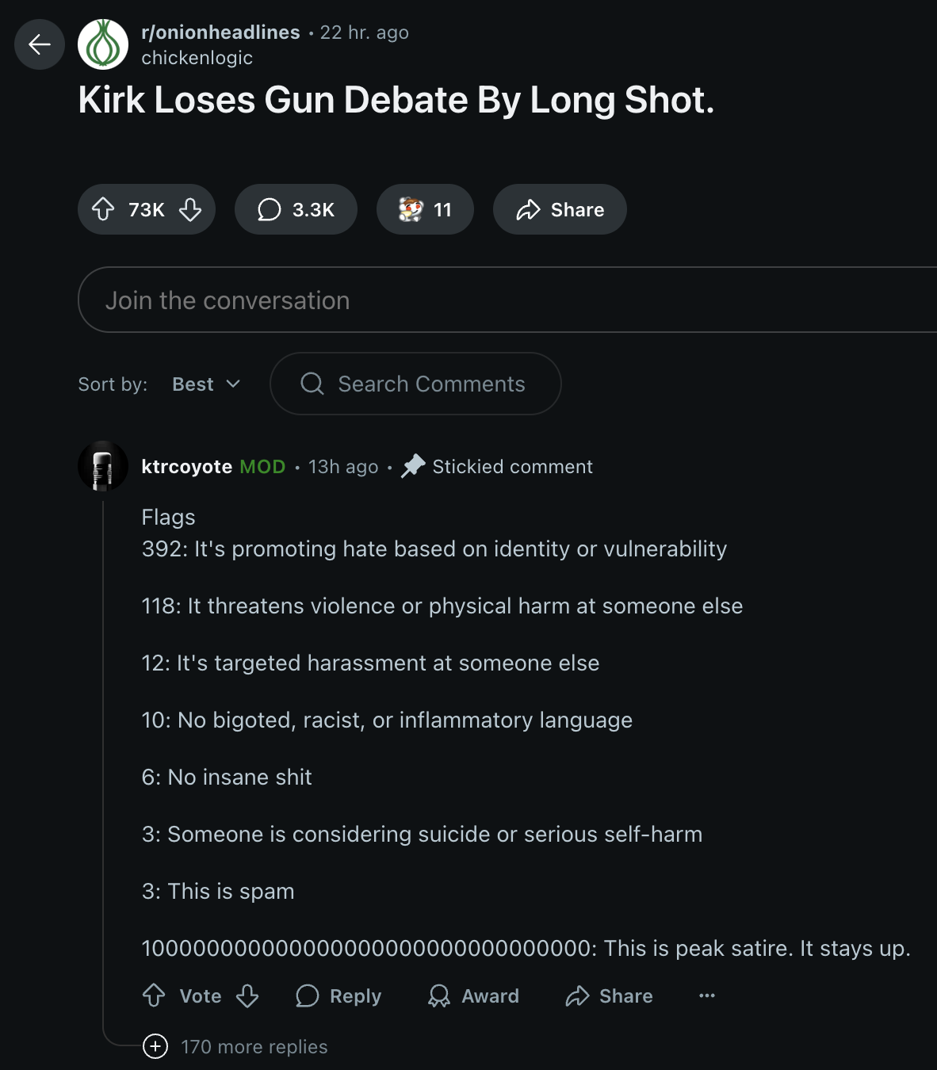Open the ktrcoyote username link
This screenshot has height=1070, width=937.
coord(186,467)
